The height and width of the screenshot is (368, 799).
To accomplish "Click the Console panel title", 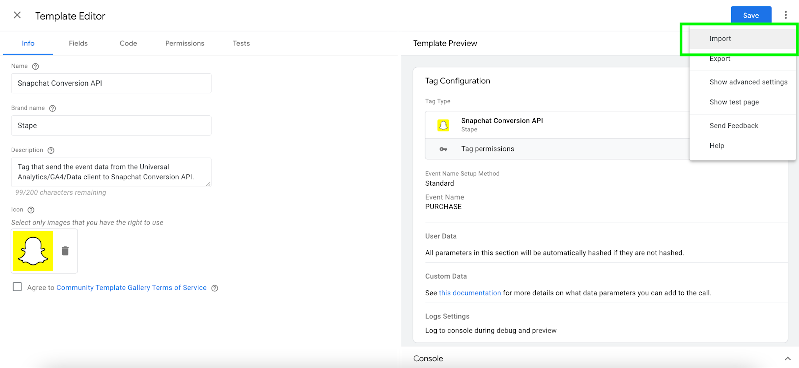I will coord(428,359).
